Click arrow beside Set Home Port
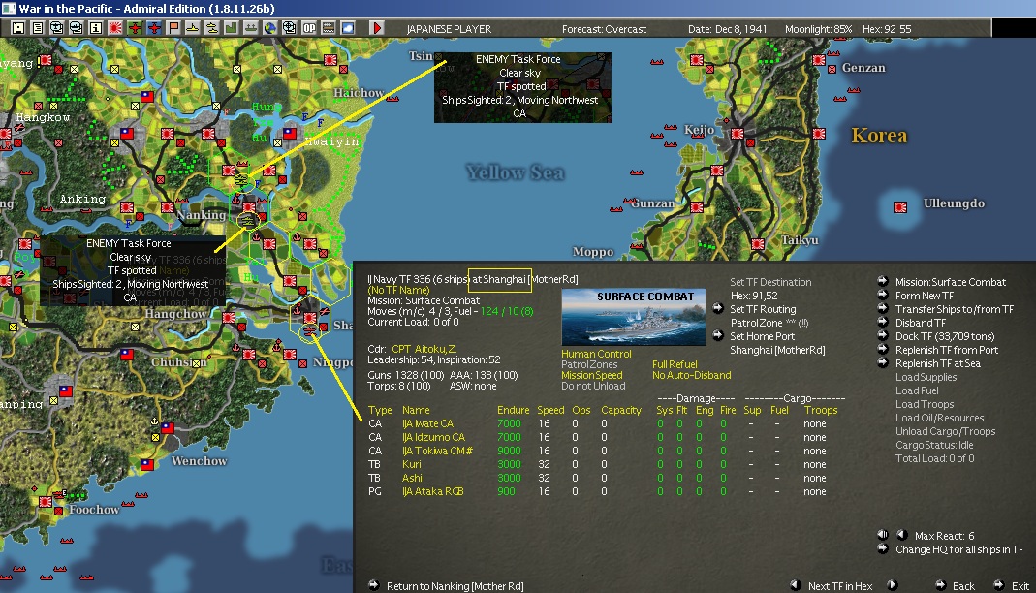 point(718,335)
